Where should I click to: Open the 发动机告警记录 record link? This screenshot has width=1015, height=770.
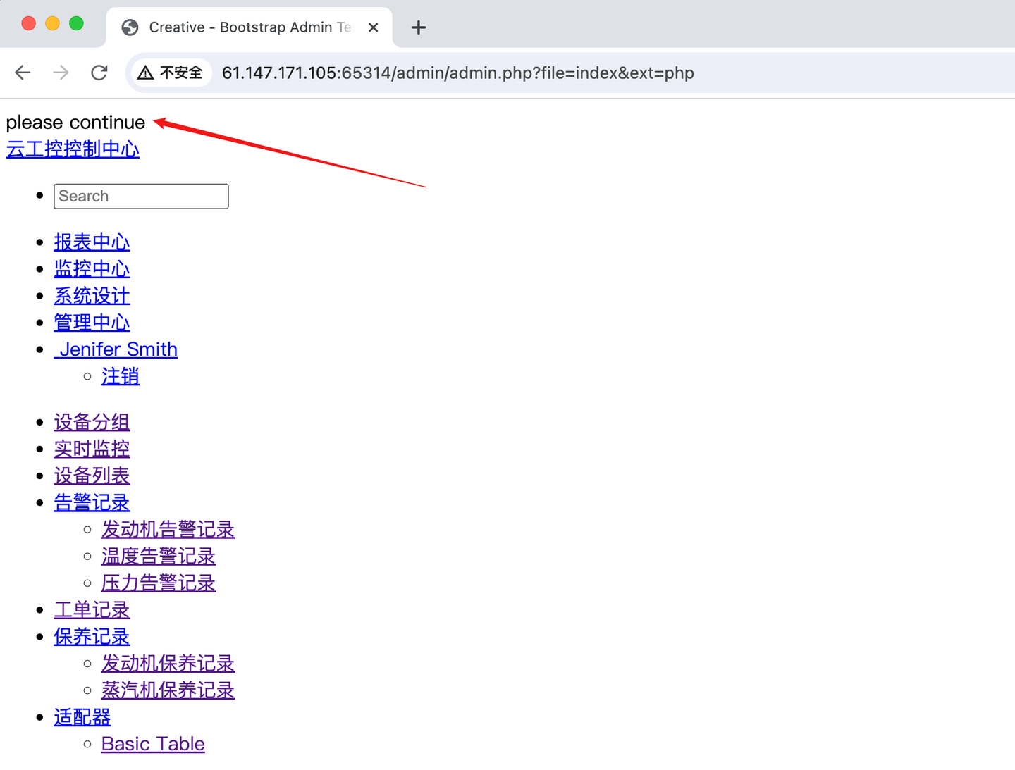click(168, 529)
